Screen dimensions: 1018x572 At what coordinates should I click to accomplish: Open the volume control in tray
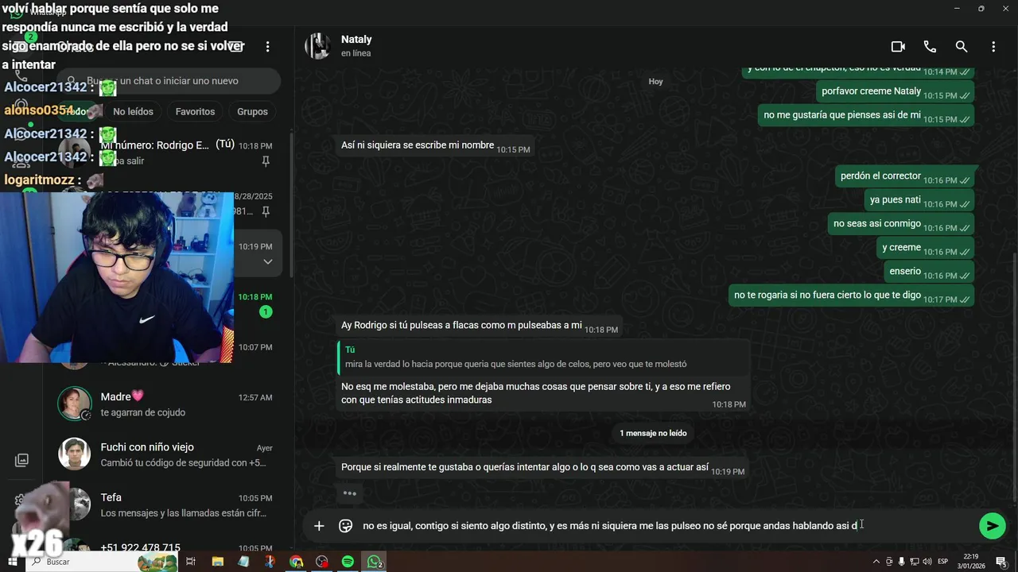click(x=927, y=562)
